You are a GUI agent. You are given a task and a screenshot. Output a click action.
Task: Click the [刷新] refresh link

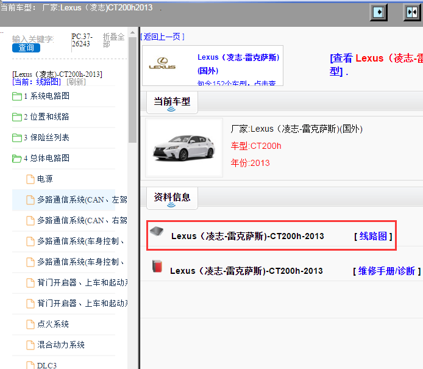pyautogui.click(x=76, y=82)
